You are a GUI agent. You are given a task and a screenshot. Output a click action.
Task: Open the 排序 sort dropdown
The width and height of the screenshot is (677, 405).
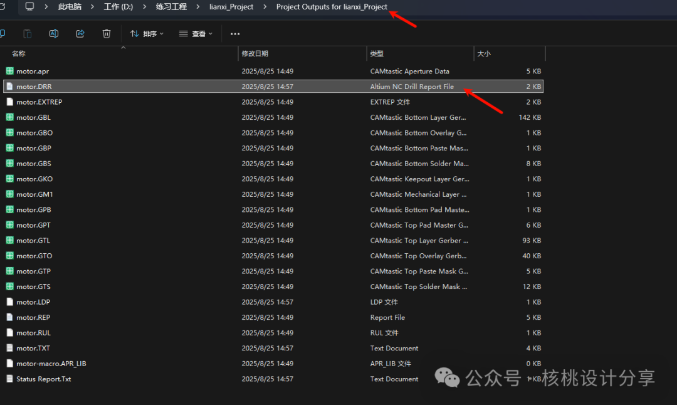(147, 34)
